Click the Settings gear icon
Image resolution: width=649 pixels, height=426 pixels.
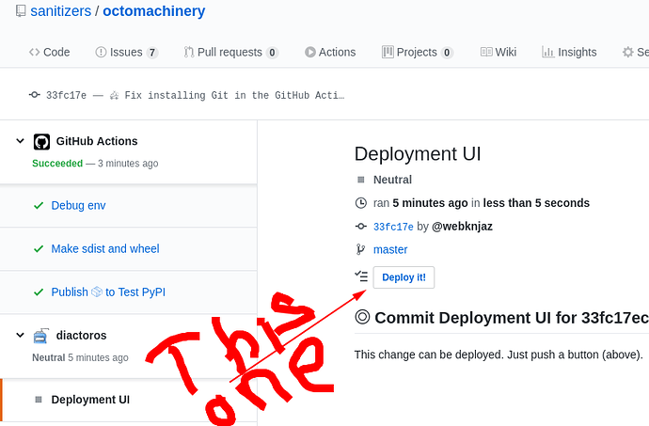pos(628,52)
